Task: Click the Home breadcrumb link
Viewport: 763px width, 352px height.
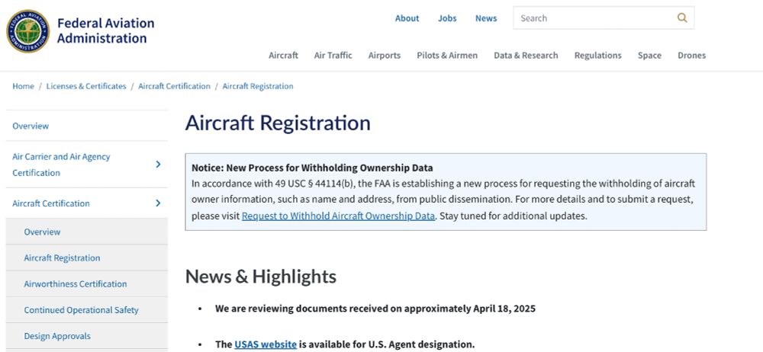Action: coord(24,86)
